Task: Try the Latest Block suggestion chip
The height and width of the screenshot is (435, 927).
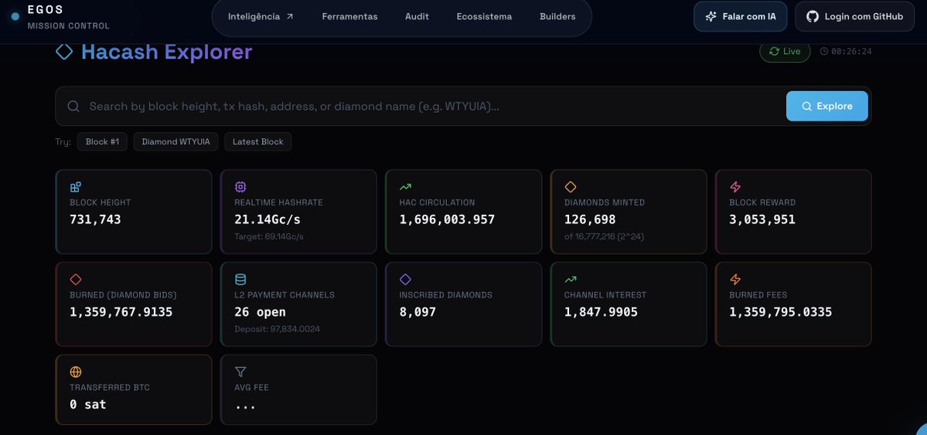Action: pyautogui.click(x=257, y=142)
